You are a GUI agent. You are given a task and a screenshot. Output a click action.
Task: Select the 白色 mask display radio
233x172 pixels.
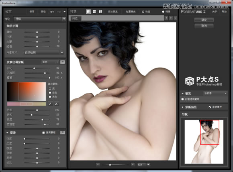click(x=50, y=93)
